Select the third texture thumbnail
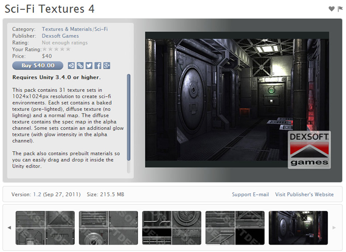The image size is (346, 252). pos(172,228)
